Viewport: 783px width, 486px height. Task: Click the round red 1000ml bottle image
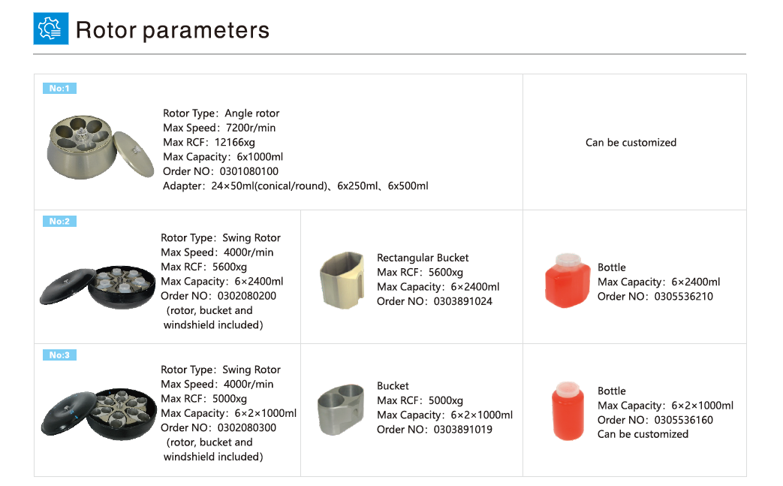pyautogui.click(x=568, y=411)
